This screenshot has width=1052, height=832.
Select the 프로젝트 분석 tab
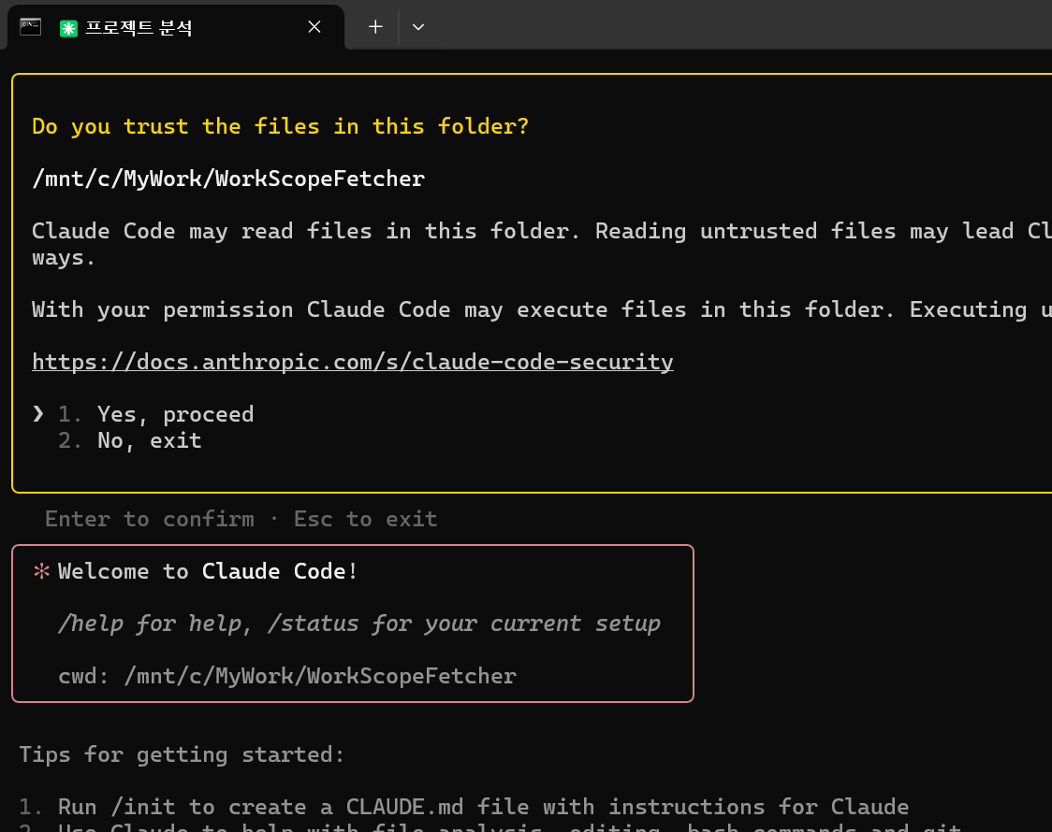coord(176,27)
